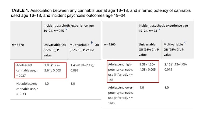Select the 2.38 (1.30–4.38) odds ratio value
The width and height of the screenshot is (203, 117).
148,67
